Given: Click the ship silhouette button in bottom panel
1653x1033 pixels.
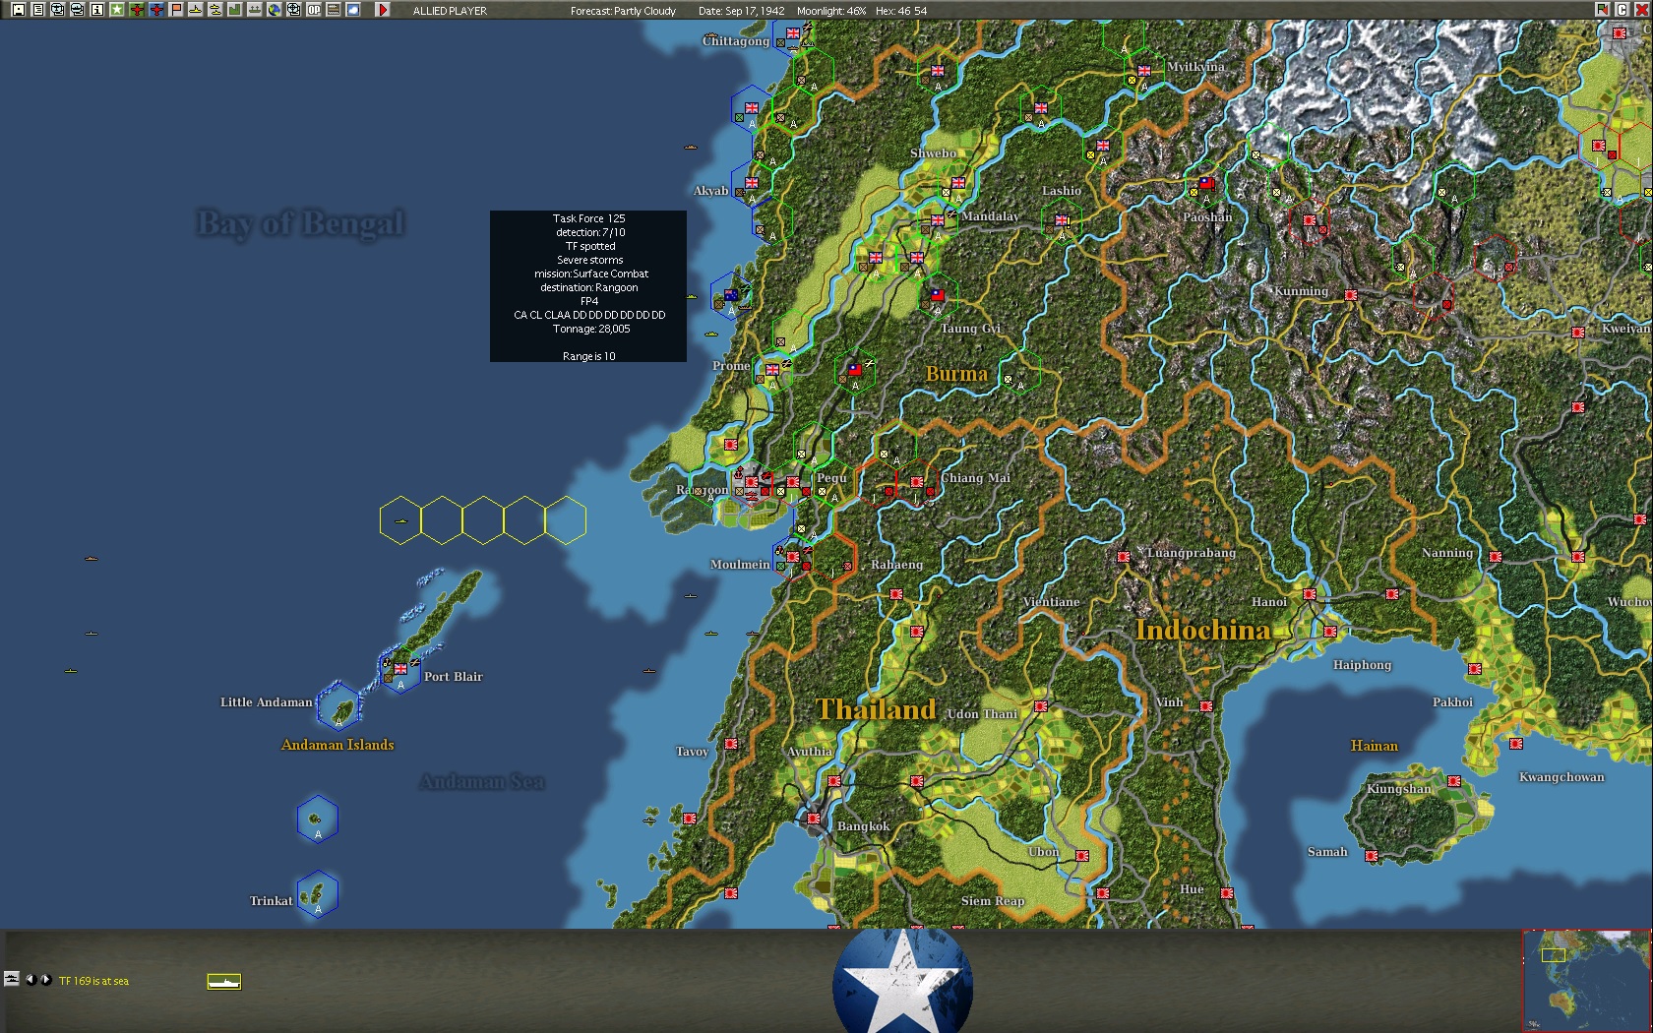Looking at the screenshot, I should pos(12,979).
